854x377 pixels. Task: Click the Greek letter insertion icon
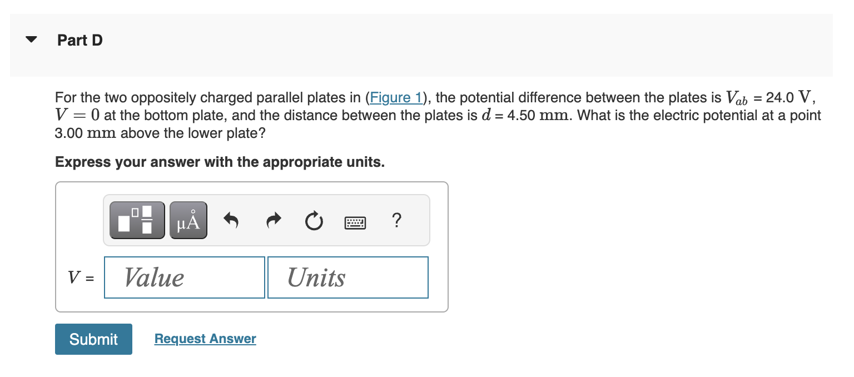pos(188,220)
